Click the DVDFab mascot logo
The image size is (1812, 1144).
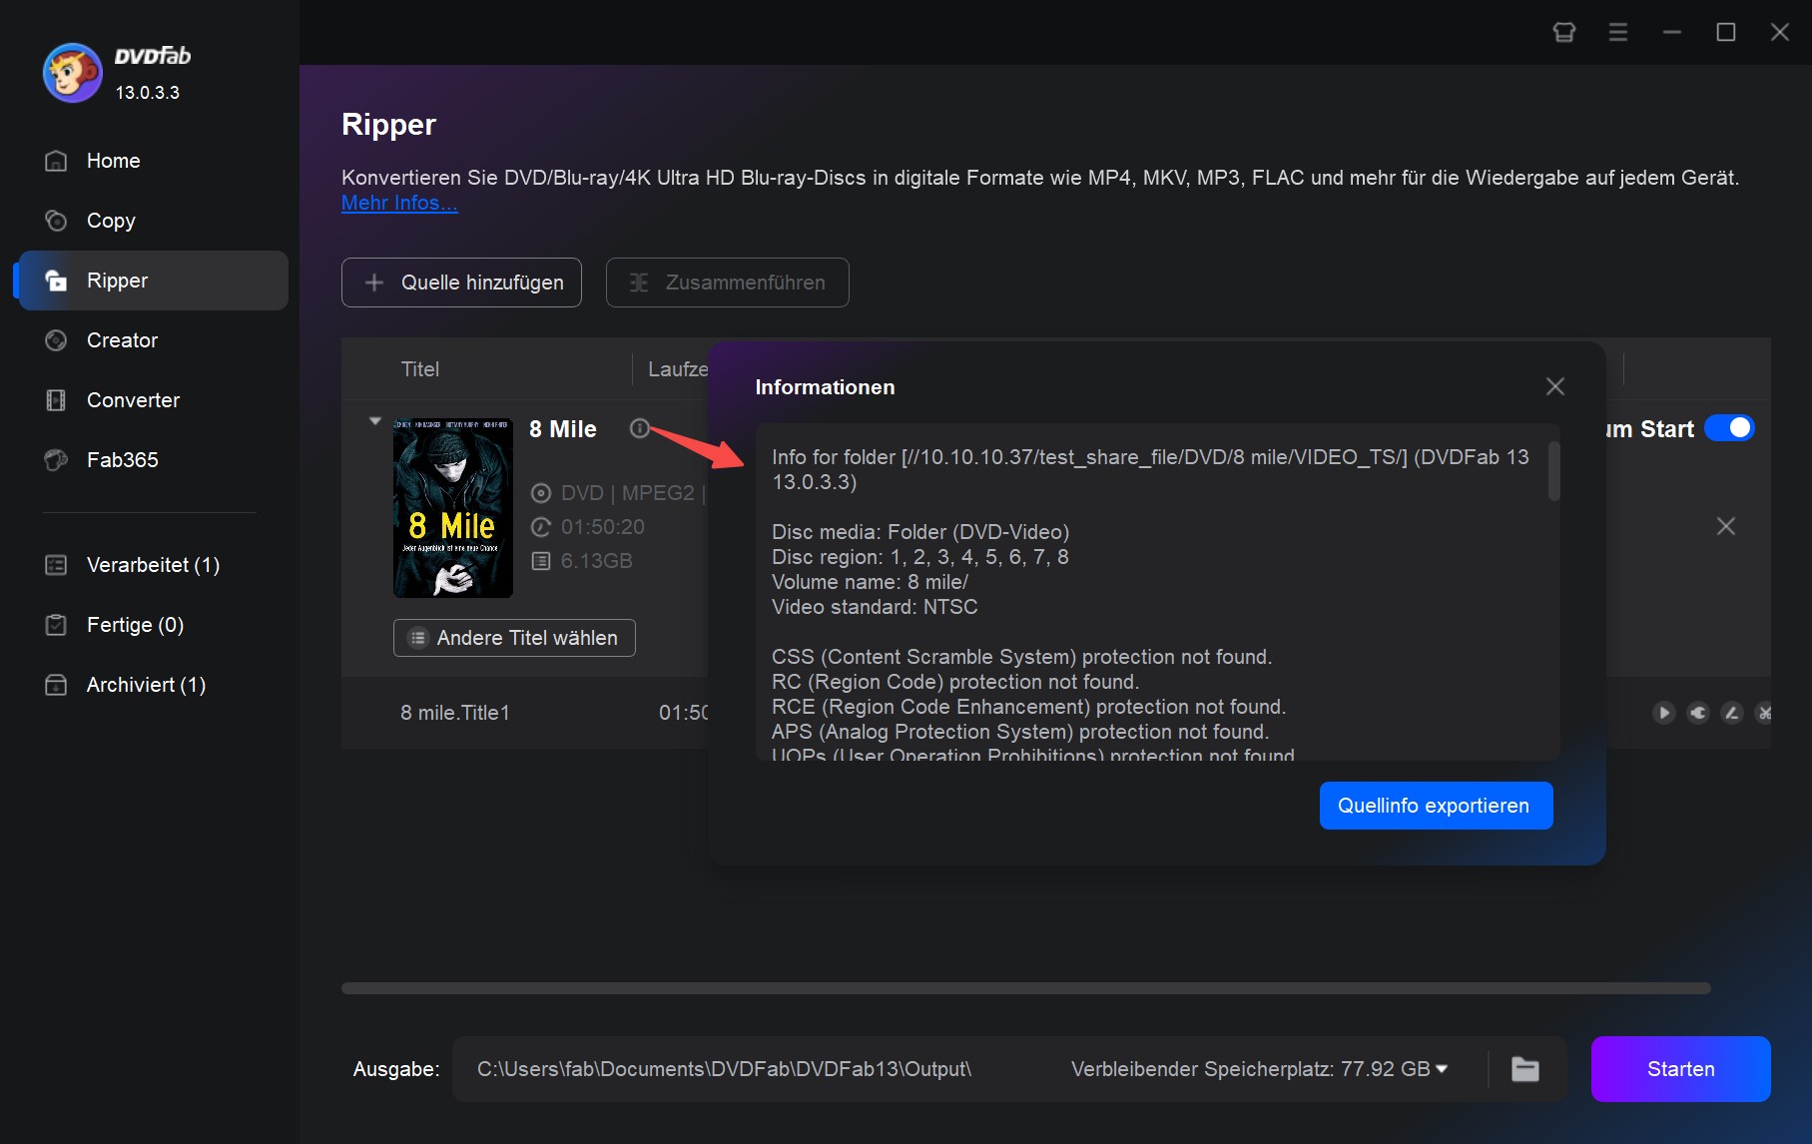[x=72, y=73]
